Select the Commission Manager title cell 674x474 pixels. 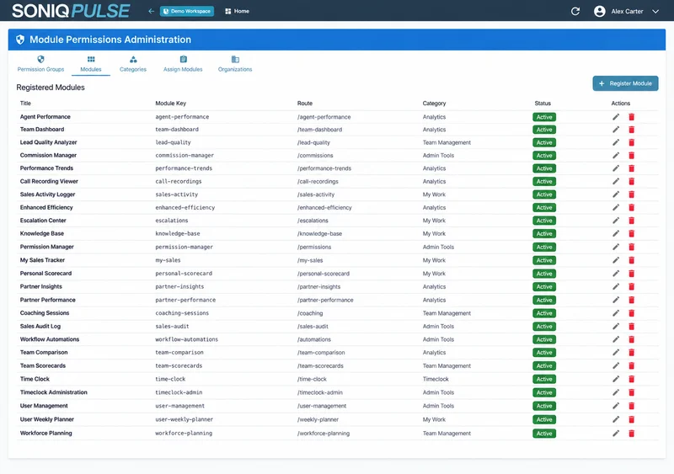click(x=48, y=155)
